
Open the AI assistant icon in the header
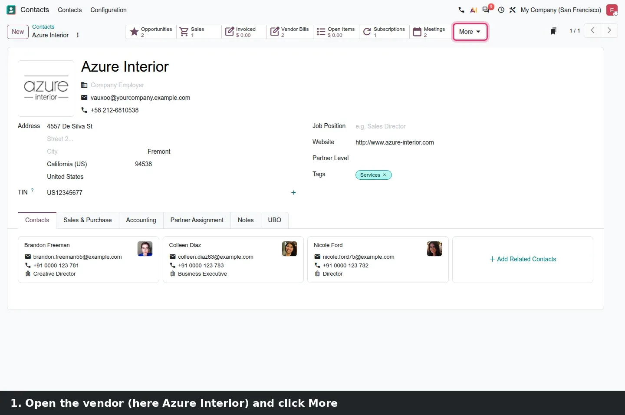point(474,10)
